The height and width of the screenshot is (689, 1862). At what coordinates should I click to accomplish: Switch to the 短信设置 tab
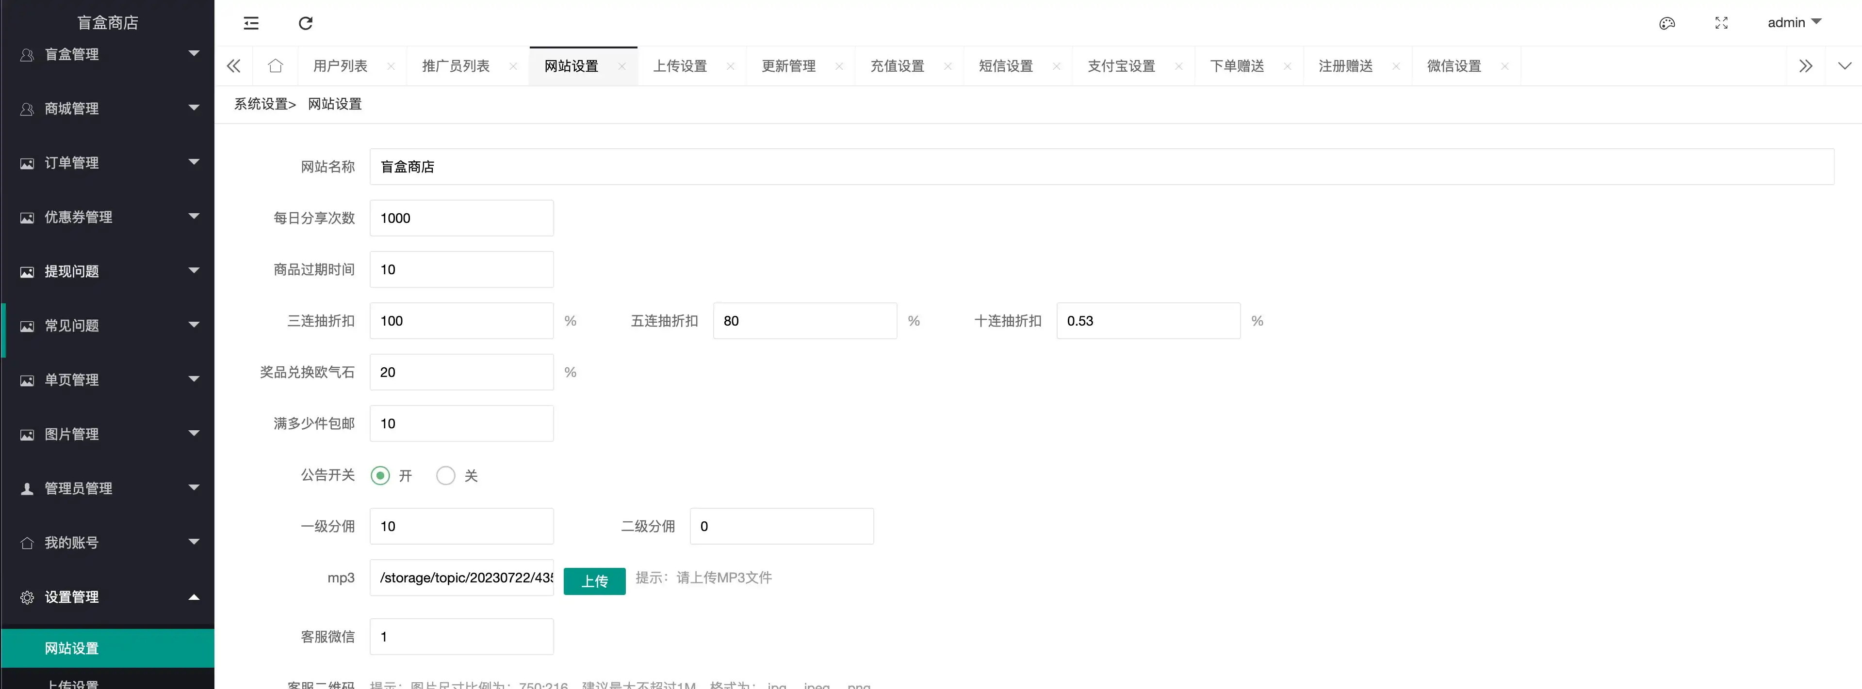click(x=1005, y=66)
